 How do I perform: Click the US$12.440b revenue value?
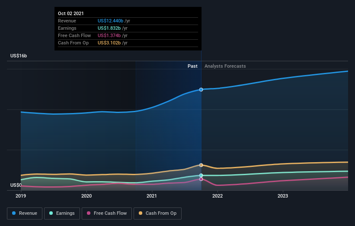point(111,21)
